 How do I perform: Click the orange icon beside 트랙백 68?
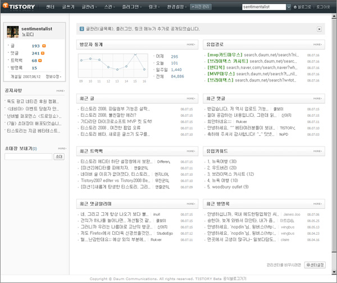coord(40,61)
